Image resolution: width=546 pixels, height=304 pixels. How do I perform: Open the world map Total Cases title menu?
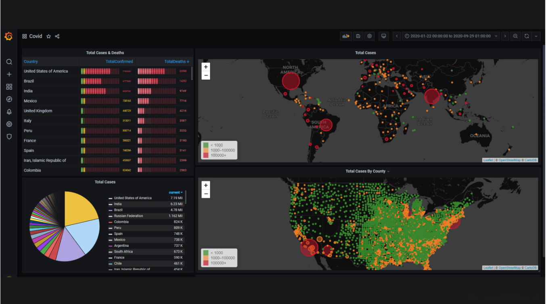point(366,53)
